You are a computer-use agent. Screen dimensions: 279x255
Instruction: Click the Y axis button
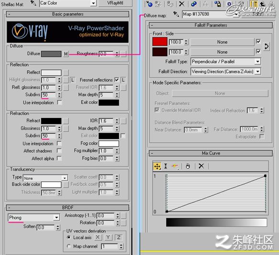108,237
